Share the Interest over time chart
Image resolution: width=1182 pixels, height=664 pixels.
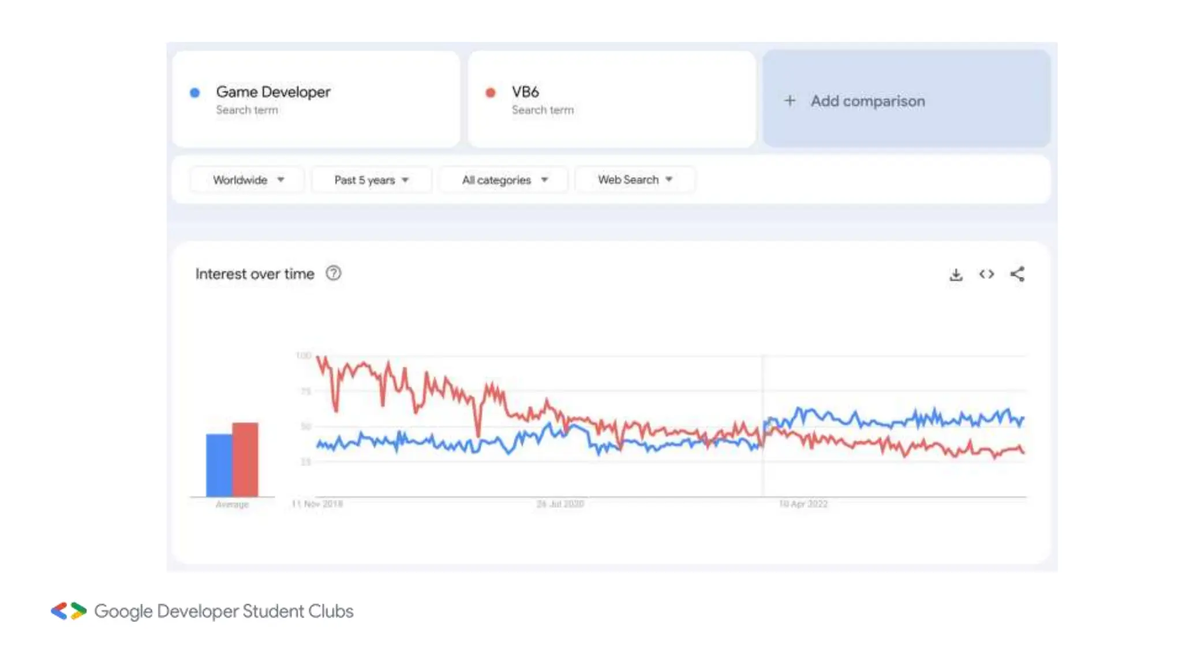pyautogui.click(x=1018, y=274)
